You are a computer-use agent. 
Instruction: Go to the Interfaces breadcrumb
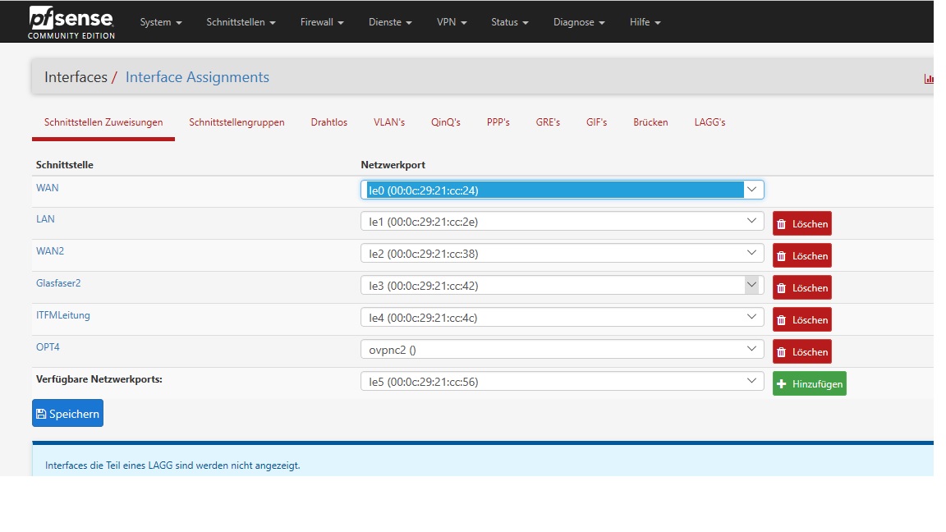pyautogui.click(x=76, y=77)
